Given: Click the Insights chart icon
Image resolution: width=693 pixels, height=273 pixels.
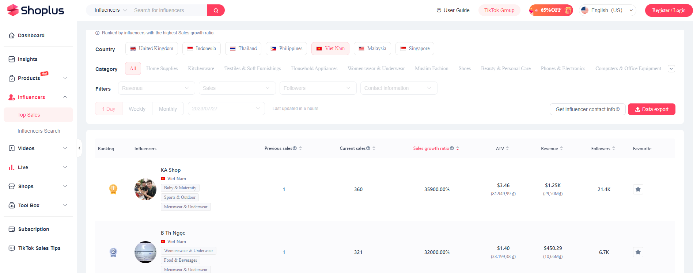Looking at the screenshot, I should point(12,59).
